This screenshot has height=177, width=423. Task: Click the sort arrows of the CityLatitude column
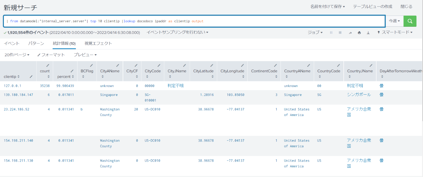[x=213, y=77]
